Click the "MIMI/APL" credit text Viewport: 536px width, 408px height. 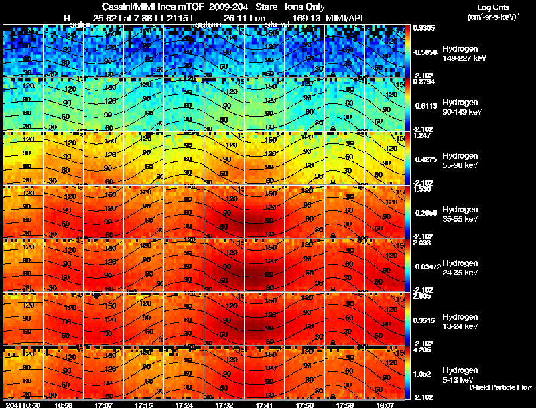coord(345,18)
